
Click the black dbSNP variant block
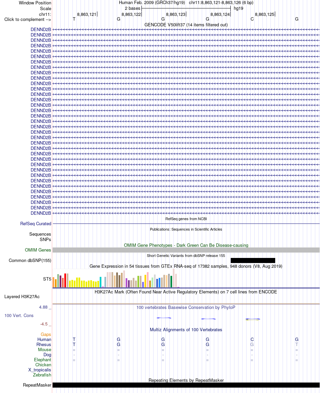tap(253, 260)
